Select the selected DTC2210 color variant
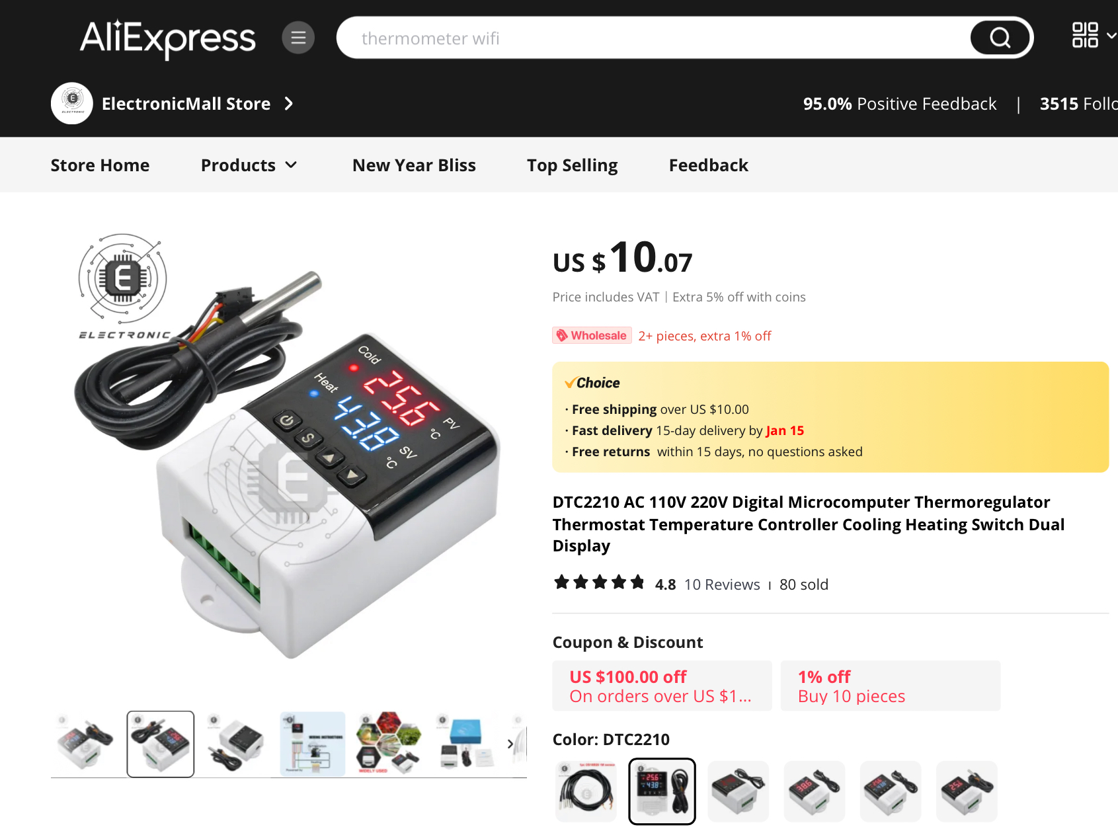 [x=662, y=791]
